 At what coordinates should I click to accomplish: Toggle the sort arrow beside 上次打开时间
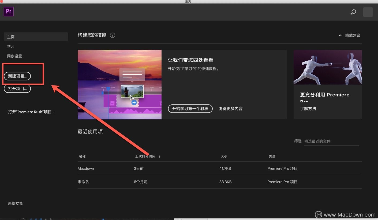pos(159,157)
